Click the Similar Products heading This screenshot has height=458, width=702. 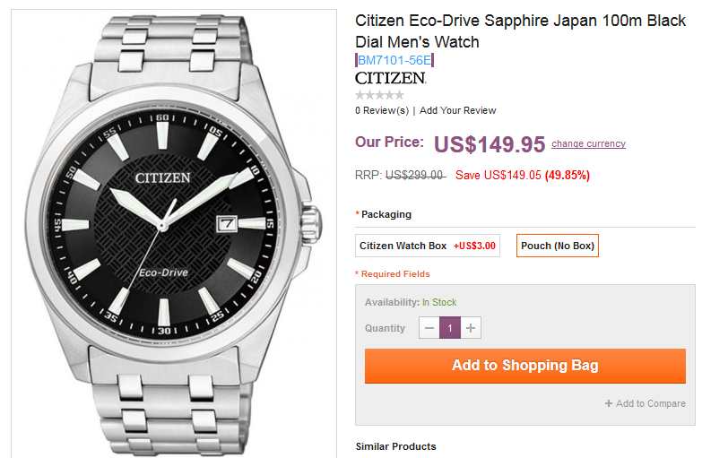(395, 446)
